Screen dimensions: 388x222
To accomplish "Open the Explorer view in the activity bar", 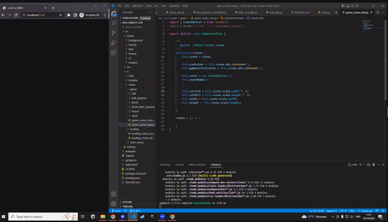I will pos(113,14).
